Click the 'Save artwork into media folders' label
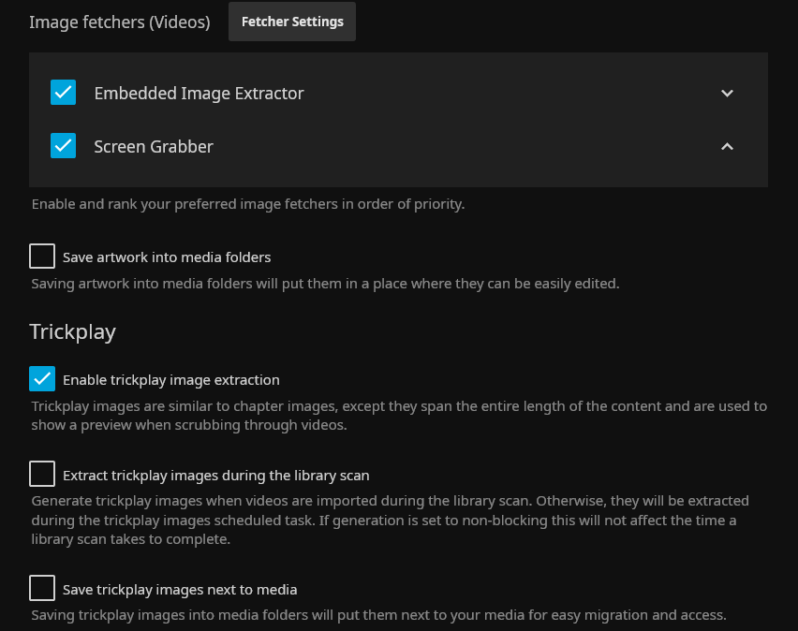 (x=167, y=257)
